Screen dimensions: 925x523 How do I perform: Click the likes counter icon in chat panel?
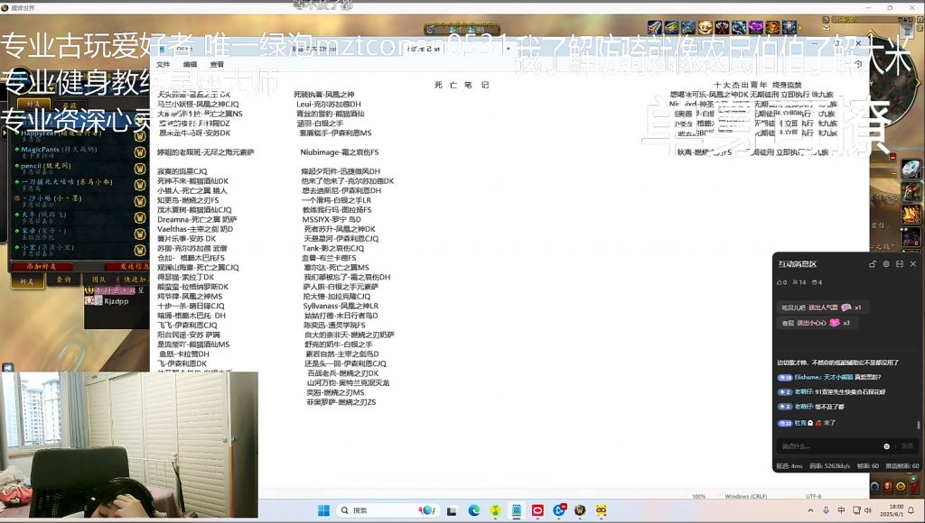(781, 283)
